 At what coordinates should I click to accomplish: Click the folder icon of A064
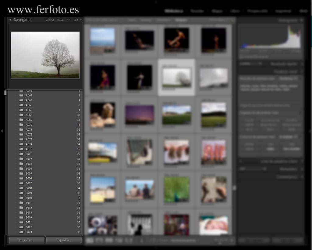pyautogui.click(x=21, y=95)
